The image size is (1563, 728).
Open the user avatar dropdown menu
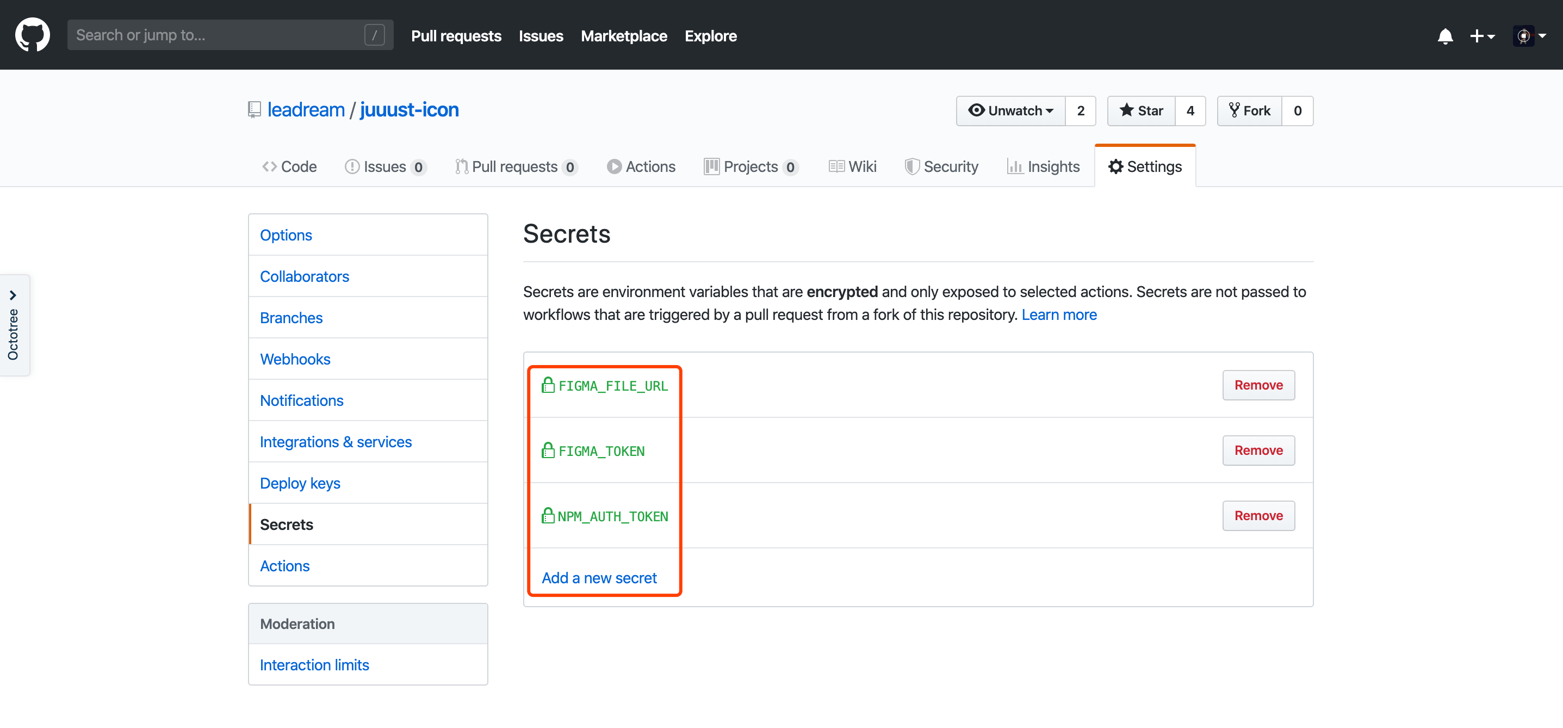pyautogui.click(x=1529, y=36)
